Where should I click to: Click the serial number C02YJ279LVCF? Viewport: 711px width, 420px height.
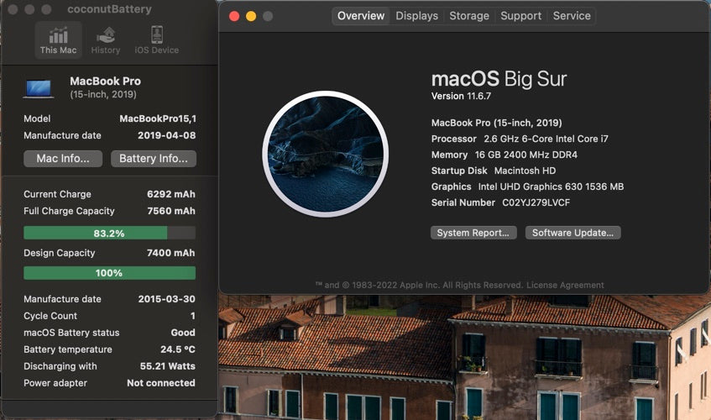point(536,202)
